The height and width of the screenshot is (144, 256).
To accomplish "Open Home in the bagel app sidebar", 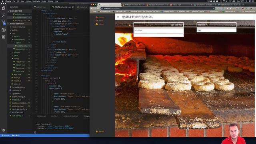I will [x=100, y=17].
